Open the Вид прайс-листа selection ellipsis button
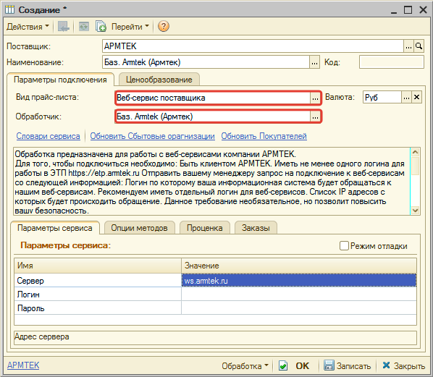 [x=315, y=98]
